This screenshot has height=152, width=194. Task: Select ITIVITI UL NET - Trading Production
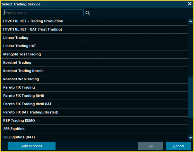[94, 21]
